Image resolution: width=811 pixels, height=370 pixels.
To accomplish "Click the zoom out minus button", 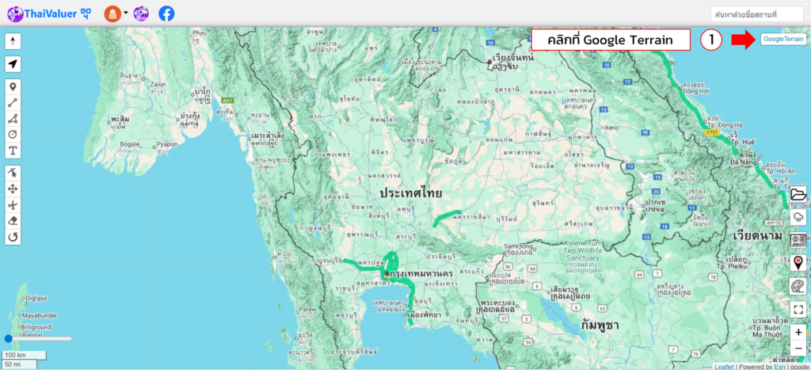I will [x=798, y=349].
